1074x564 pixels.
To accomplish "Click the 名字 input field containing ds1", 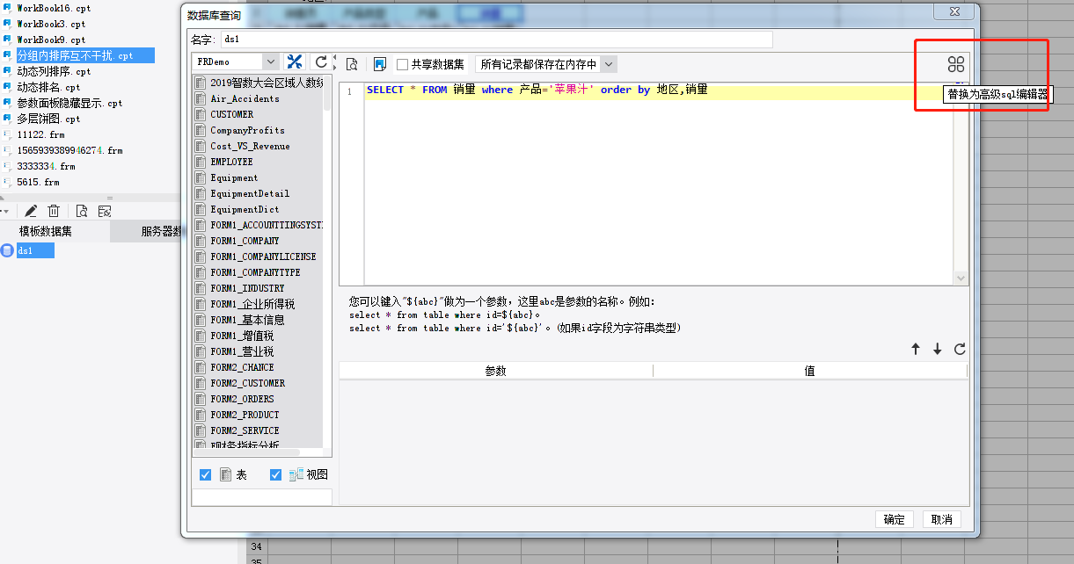I will click(x=496, y=40).
